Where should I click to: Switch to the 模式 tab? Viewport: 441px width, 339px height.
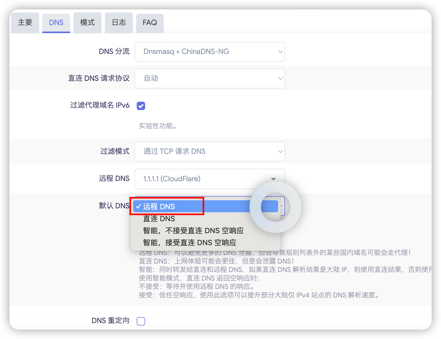tap(87, 23)
